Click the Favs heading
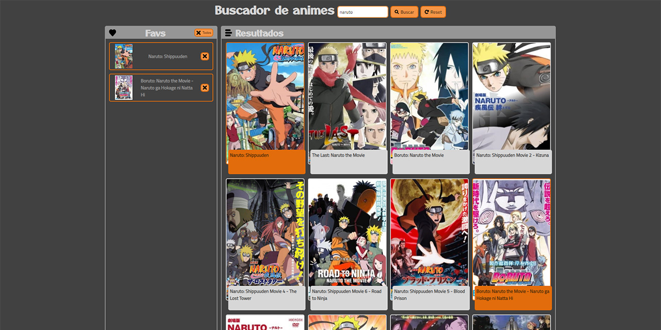The height and width of the screenshot is (330, 661). coord(155,33)
